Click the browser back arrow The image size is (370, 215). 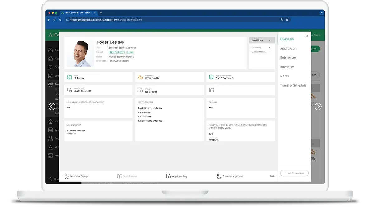(49, 20)
